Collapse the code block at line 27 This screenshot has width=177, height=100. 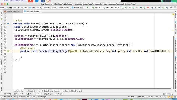[x=12, y=45]
